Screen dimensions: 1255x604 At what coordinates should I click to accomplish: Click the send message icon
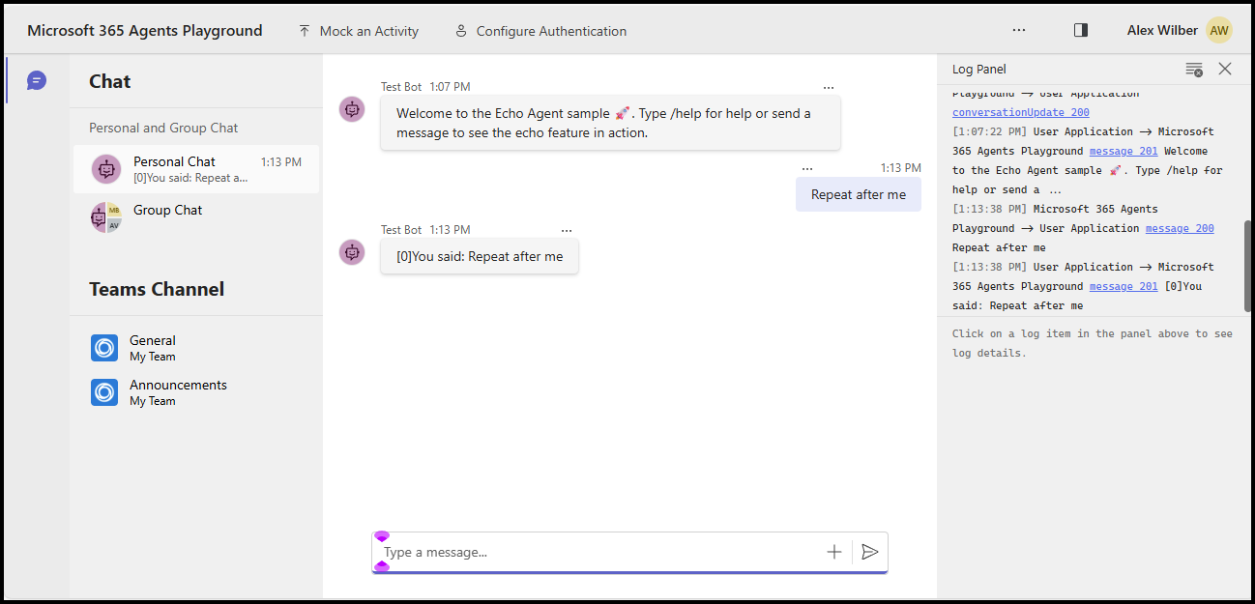(869, 551)
